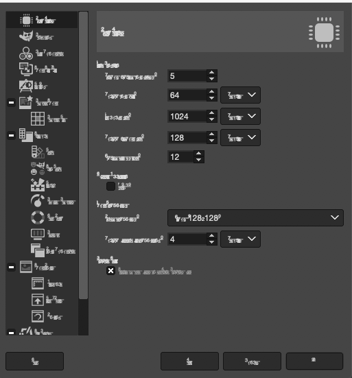
Task: Open unit dropdown beside the 1024 value
Action: click(240, 116)
